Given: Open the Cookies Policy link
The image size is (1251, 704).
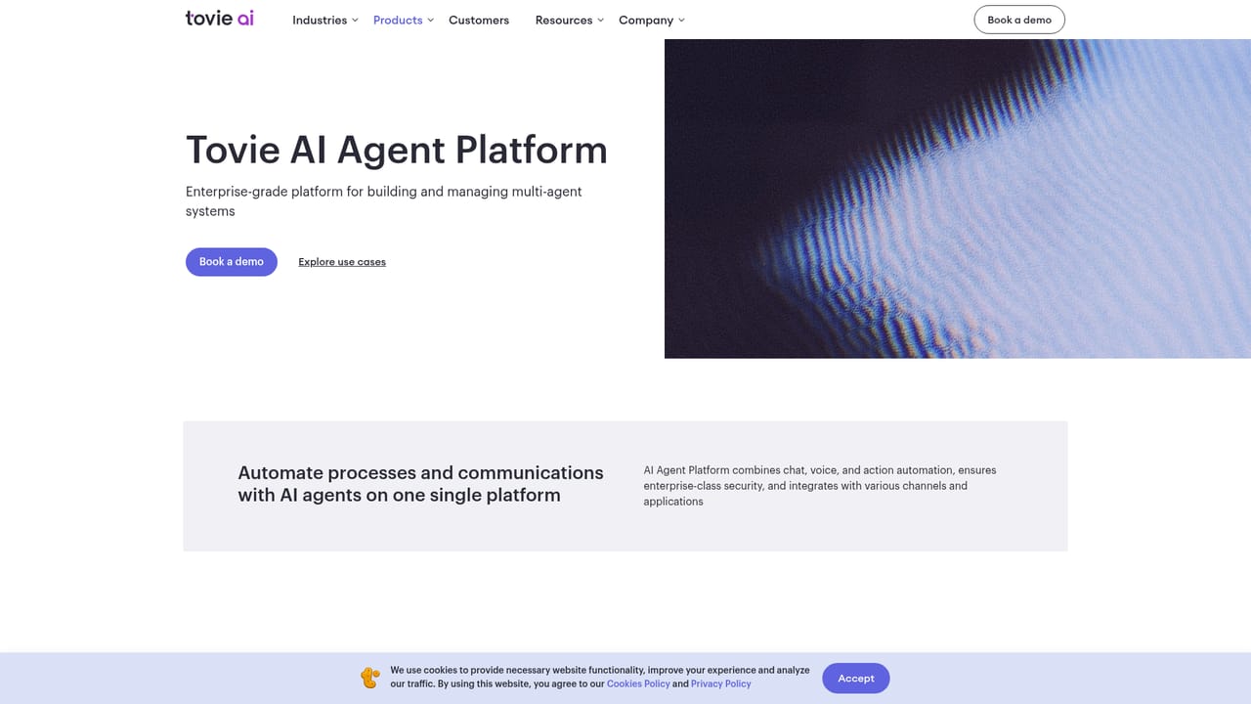Looking at the screenshot, I should coord(638,684).
